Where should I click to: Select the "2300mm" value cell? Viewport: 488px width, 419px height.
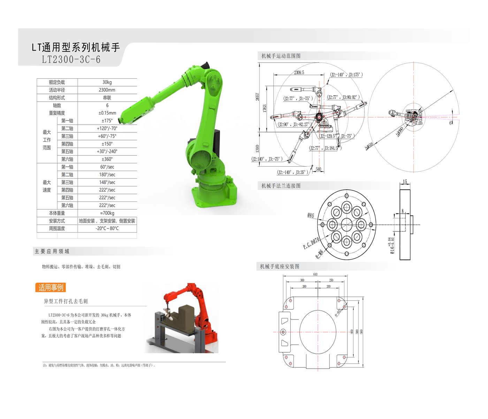[x=107, y=90]
